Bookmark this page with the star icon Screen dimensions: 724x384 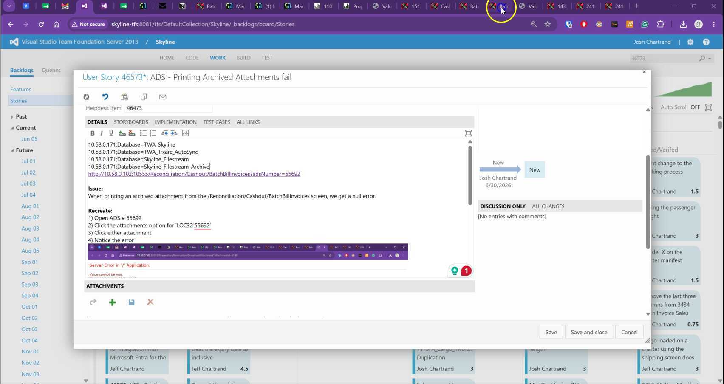(548, 24)
